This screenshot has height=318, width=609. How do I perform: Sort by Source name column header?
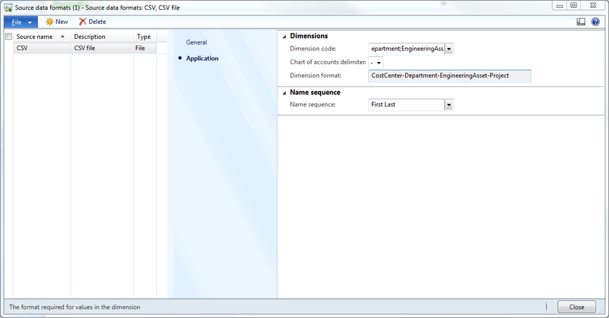click(x=42, y=36)
